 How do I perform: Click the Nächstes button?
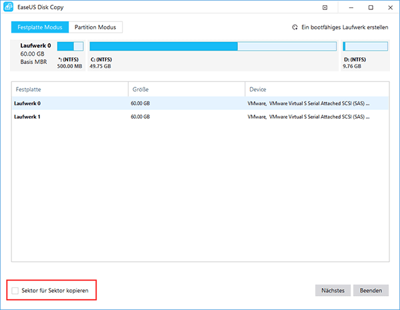[x=333, y=291]
